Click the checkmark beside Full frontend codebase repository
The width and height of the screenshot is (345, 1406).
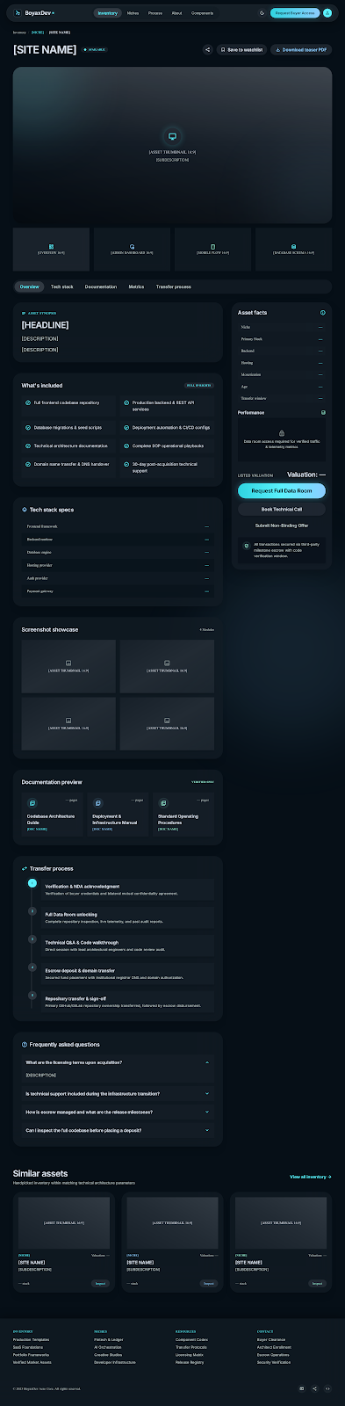(28, 402)
